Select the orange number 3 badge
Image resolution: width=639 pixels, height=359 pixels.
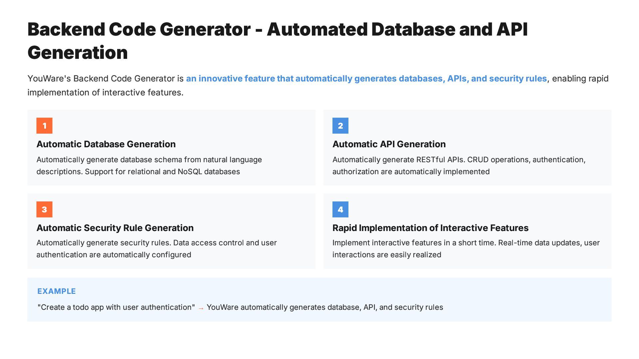(44, 209)
